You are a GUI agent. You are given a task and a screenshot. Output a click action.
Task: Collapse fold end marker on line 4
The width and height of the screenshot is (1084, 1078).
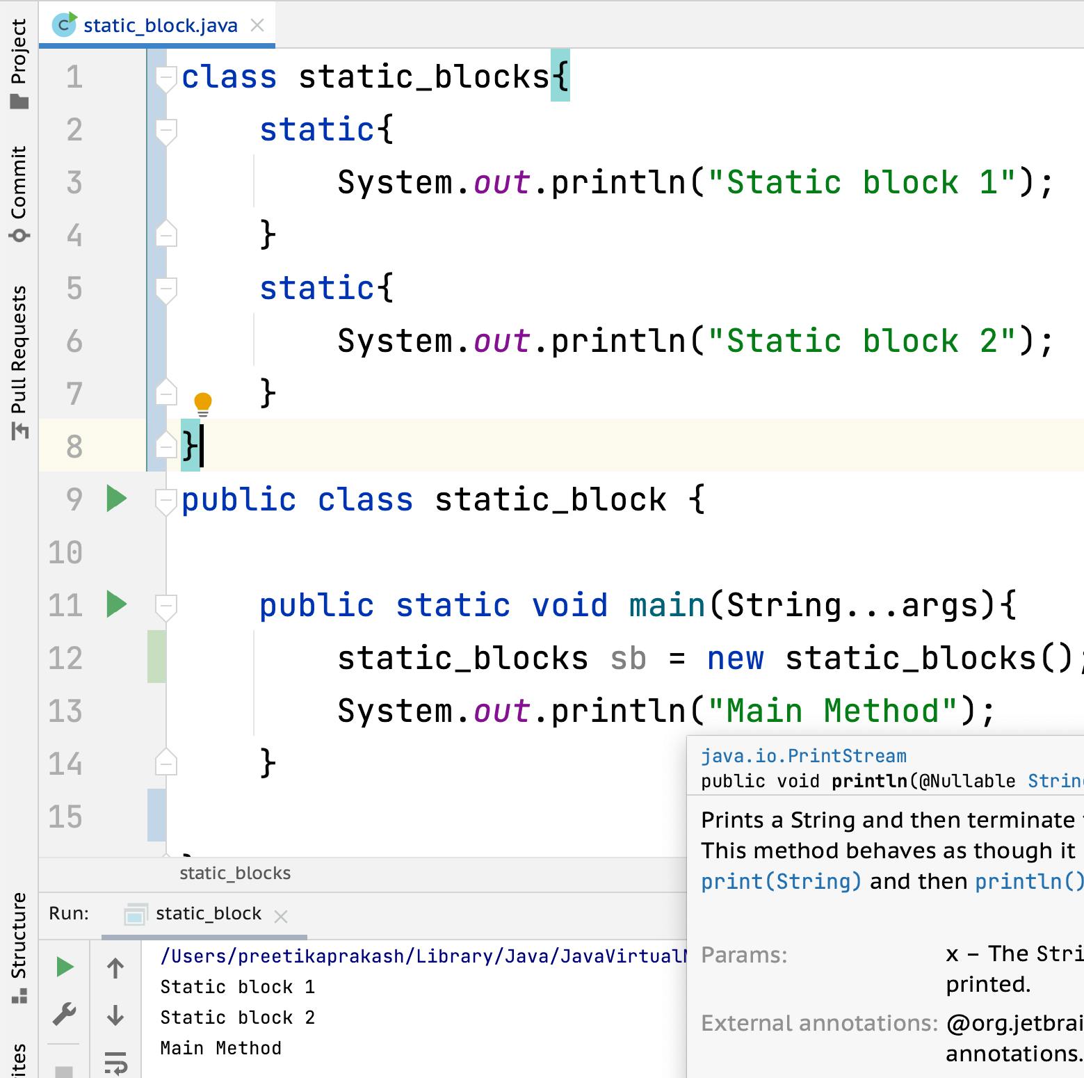tap(165, 233)
